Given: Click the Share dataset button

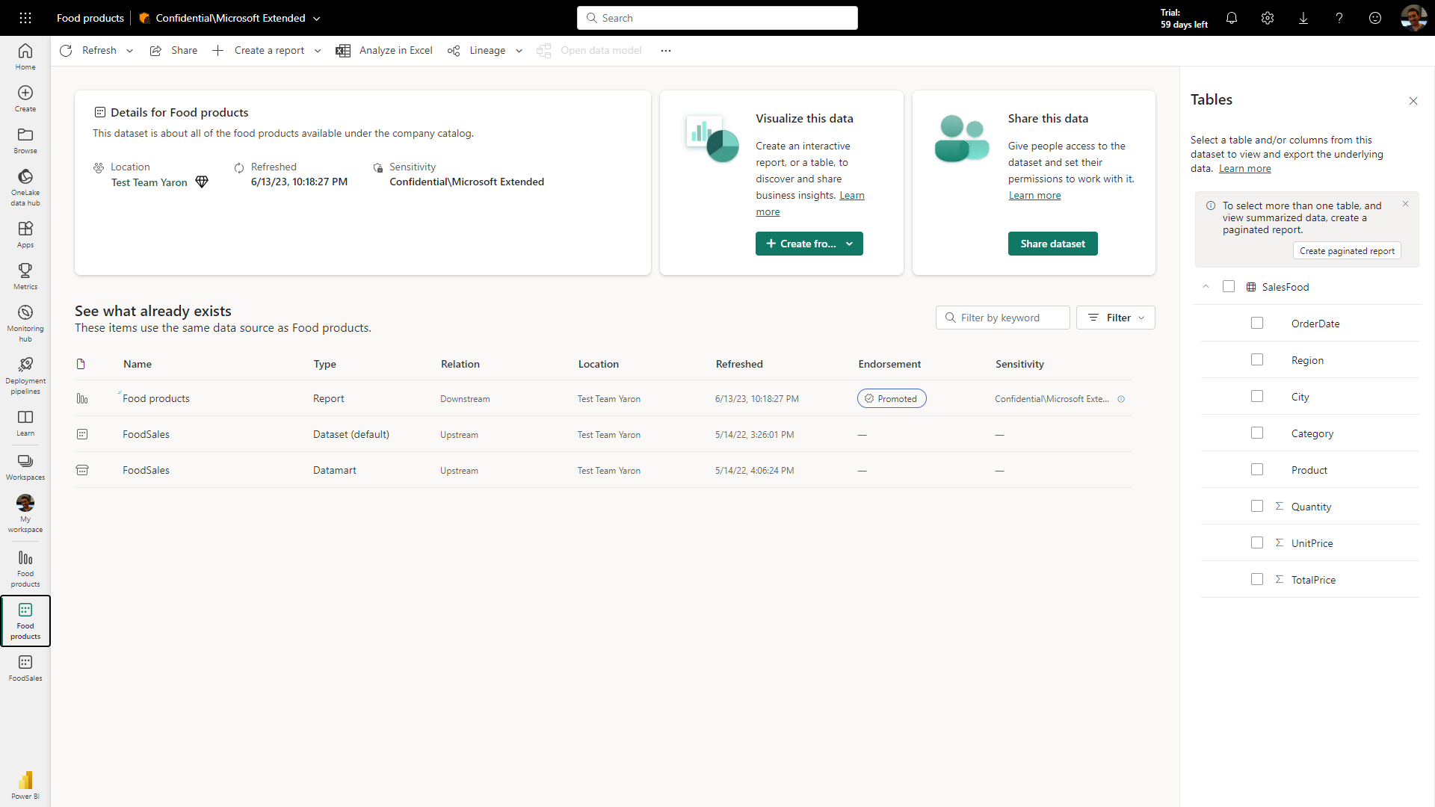Looking at the screenshot, I should (1052, 244).
